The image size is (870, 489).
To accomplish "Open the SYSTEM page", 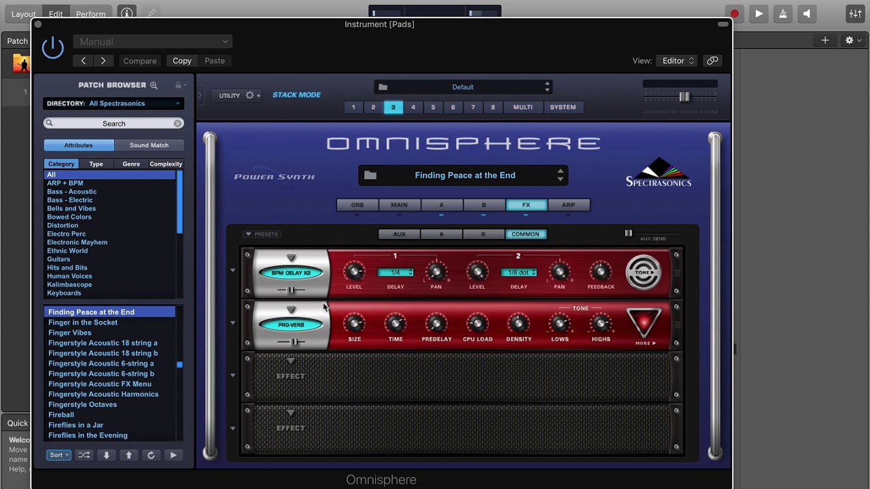I will tap(563, 107).
